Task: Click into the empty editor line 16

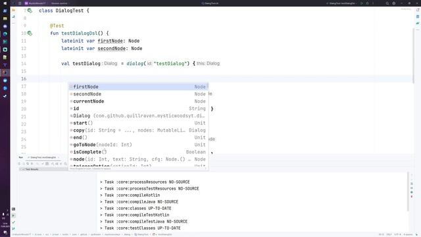Action: [x=215, y=79]
